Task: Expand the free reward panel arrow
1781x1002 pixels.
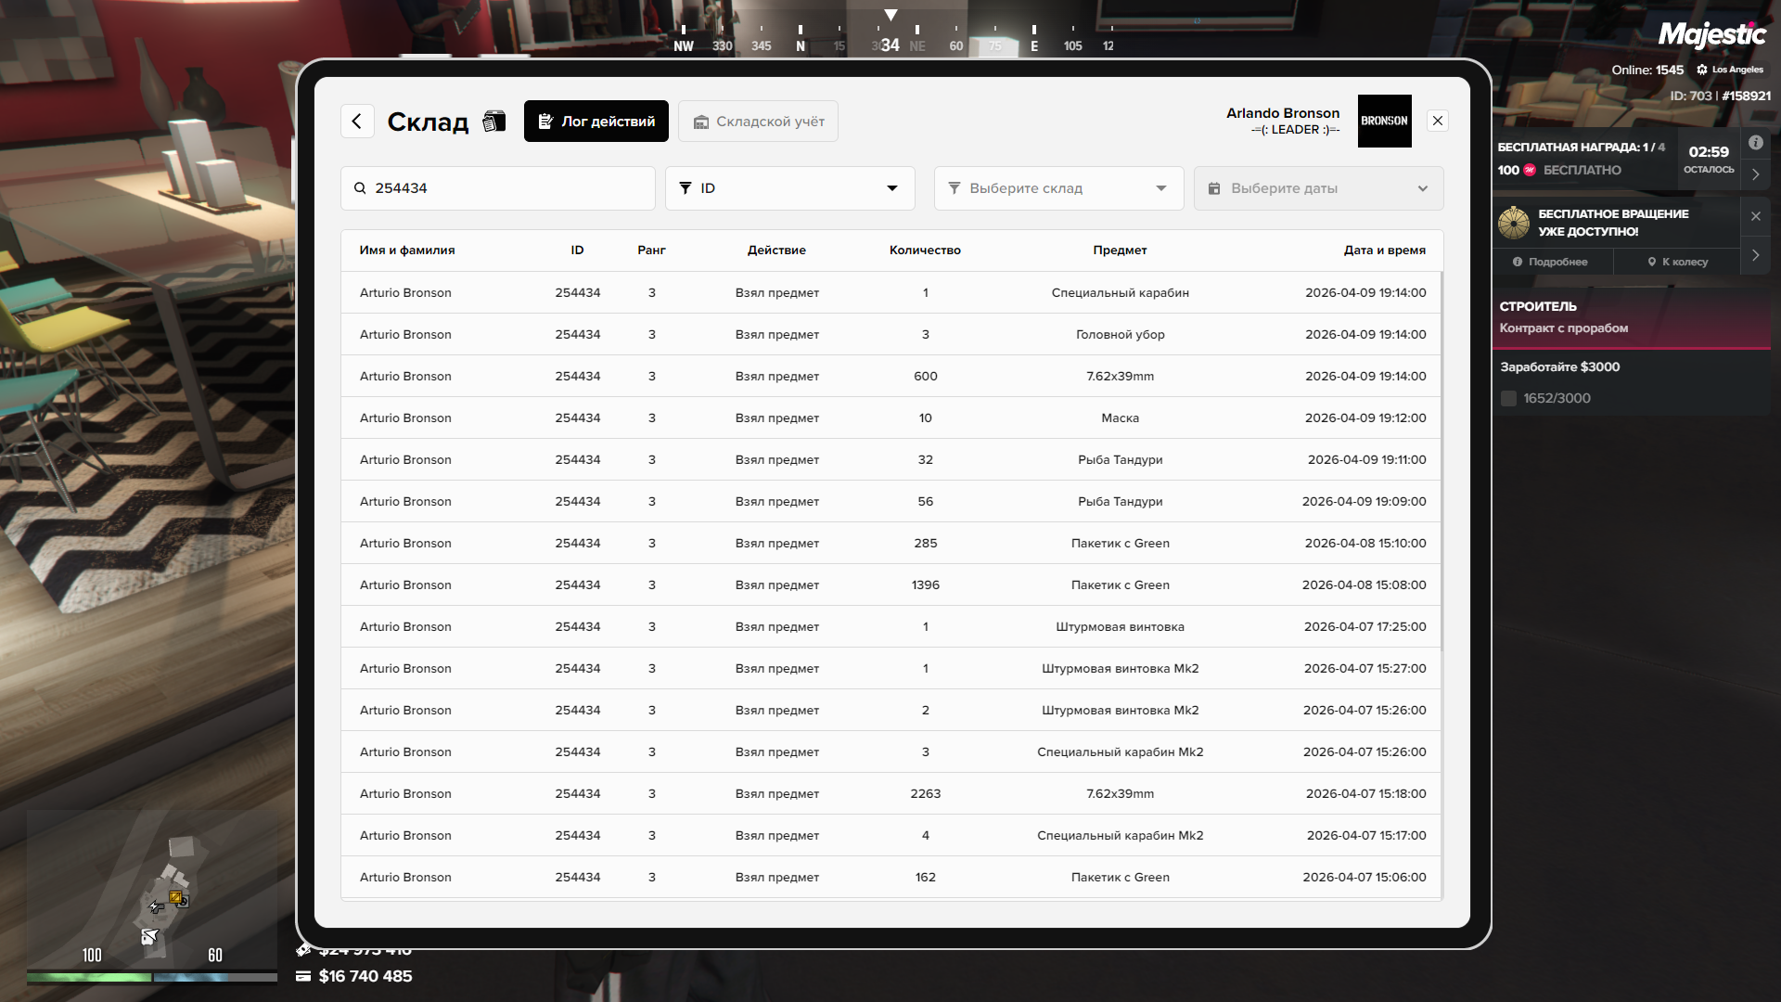Action: [1755, 174]
